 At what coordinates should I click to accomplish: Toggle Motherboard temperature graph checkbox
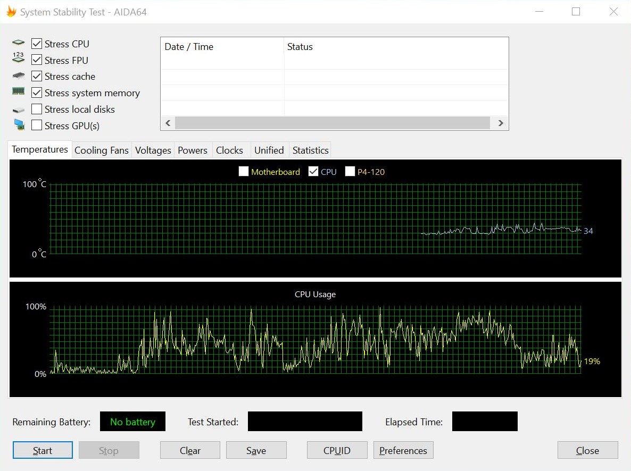[244, 171]
